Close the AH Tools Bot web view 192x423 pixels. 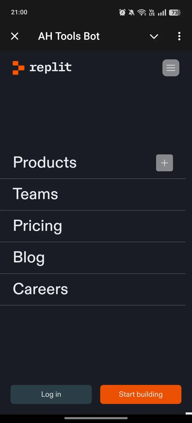pyautogui.click(x=15, y=36)
